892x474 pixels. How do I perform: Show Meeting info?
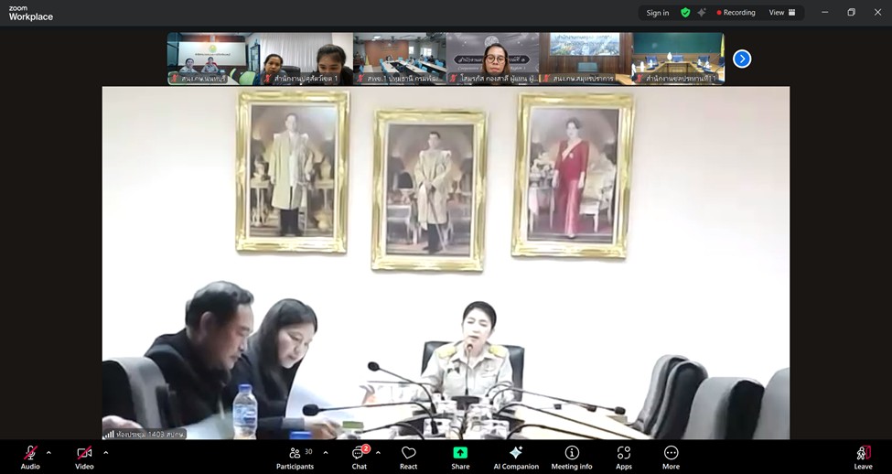(x=572, y=457)
